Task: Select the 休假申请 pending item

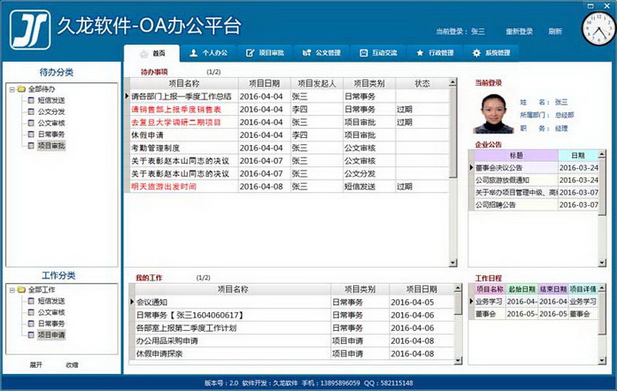Action: [x=290, y=135]
